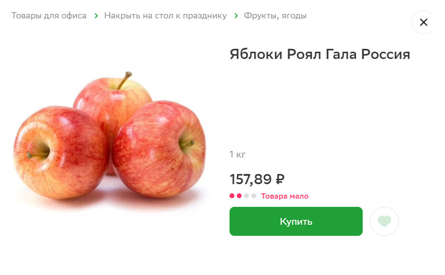Open the Фрукты, ягоды category breadcrumb
The height and width of the screenshot is (275, 445).
[276, 15]
